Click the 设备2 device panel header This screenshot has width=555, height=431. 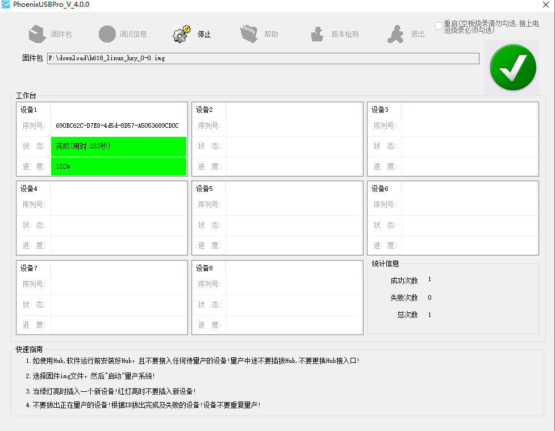click(x=205, y=110)
